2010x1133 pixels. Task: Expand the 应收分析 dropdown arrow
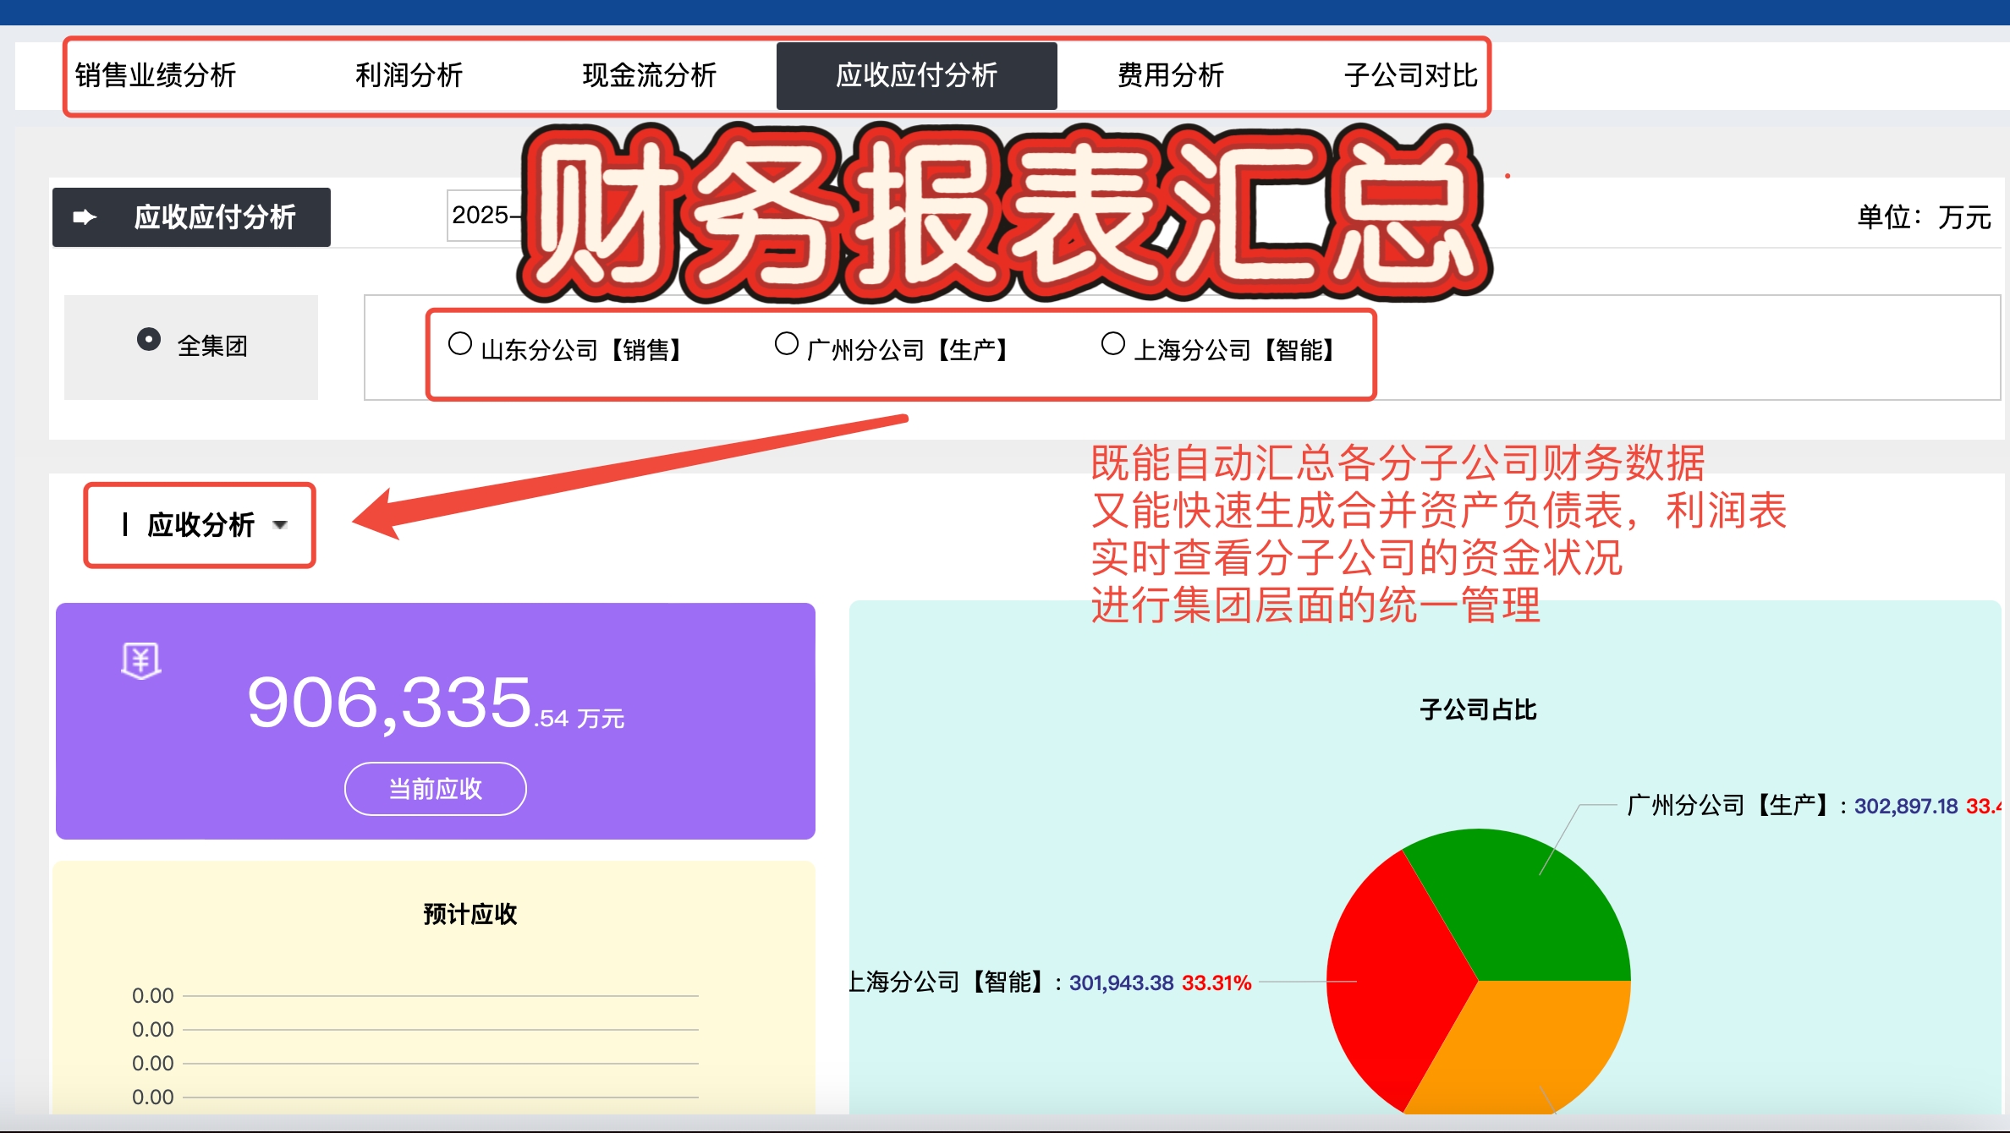pos(280,525)
